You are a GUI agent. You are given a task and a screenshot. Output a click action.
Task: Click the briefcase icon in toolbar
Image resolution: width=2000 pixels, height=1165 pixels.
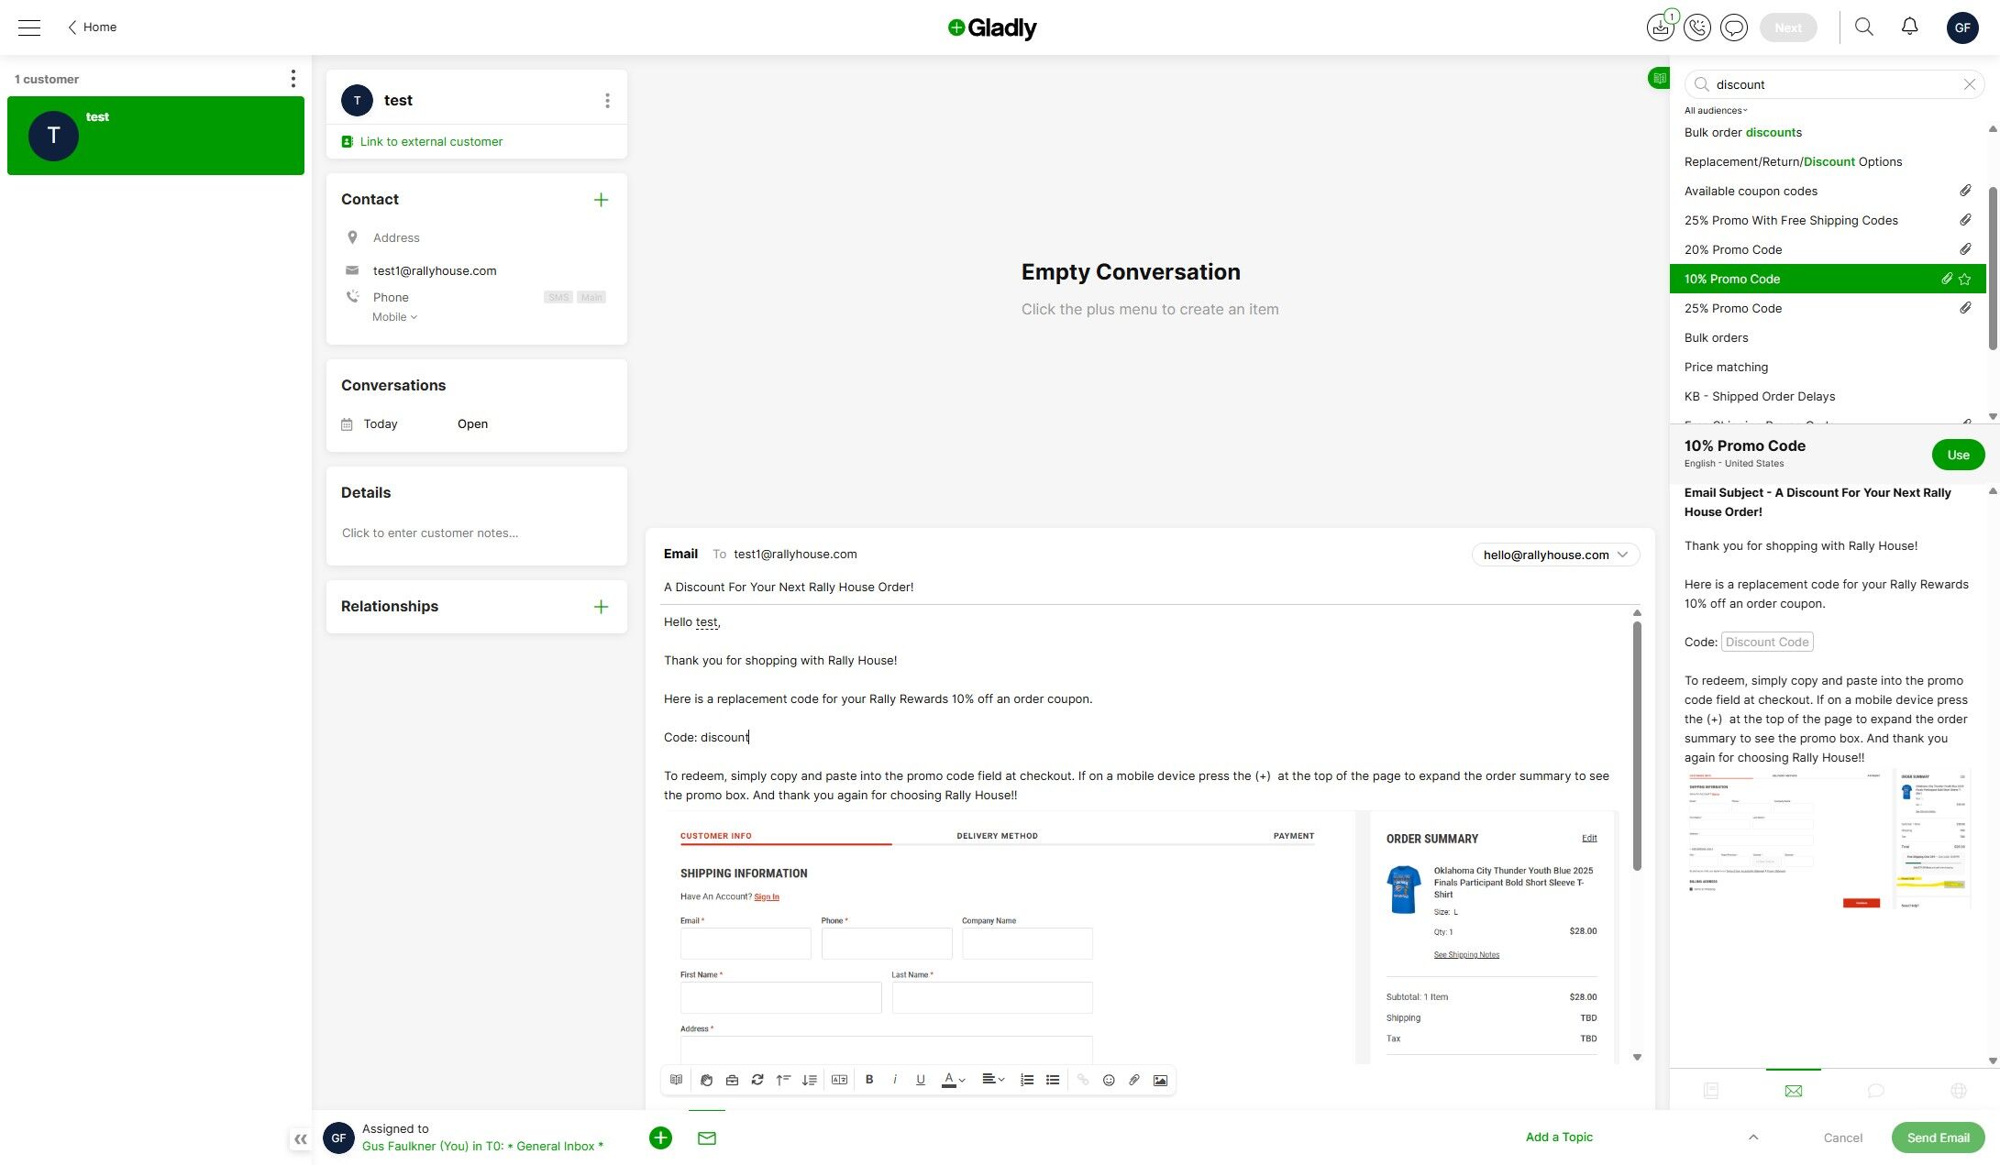pos(732,1080)
